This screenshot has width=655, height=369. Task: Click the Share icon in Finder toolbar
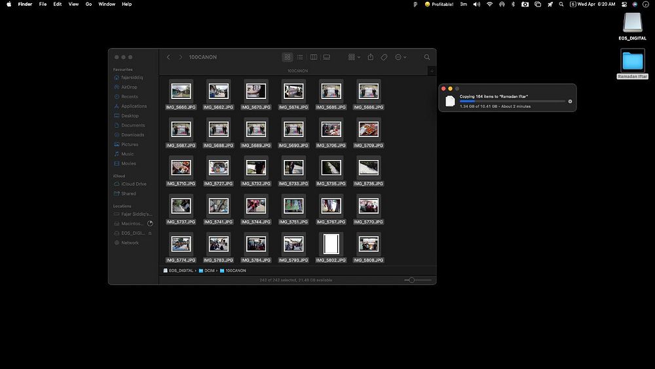pyautogui.click(x=371, y=57)
